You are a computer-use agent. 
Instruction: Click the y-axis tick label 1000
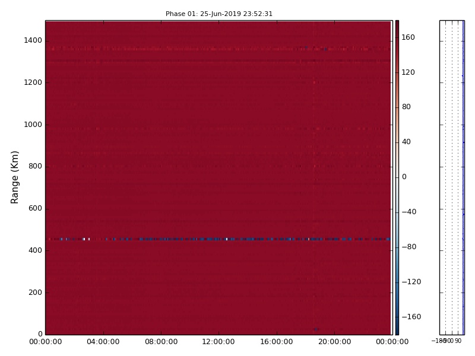tap(33, 125)
